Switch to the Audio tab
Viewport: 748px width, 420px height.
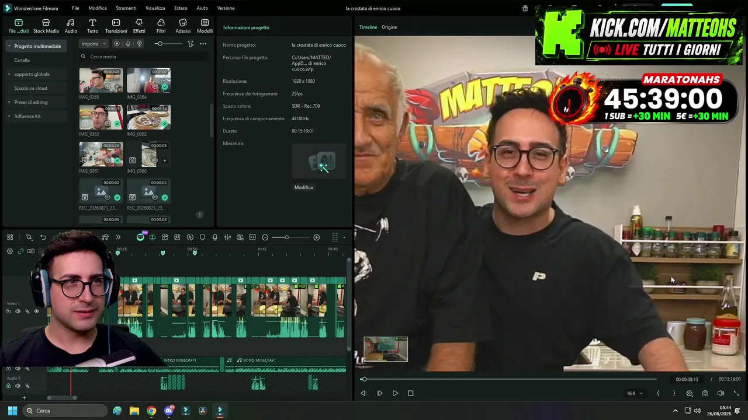point(71,26)
